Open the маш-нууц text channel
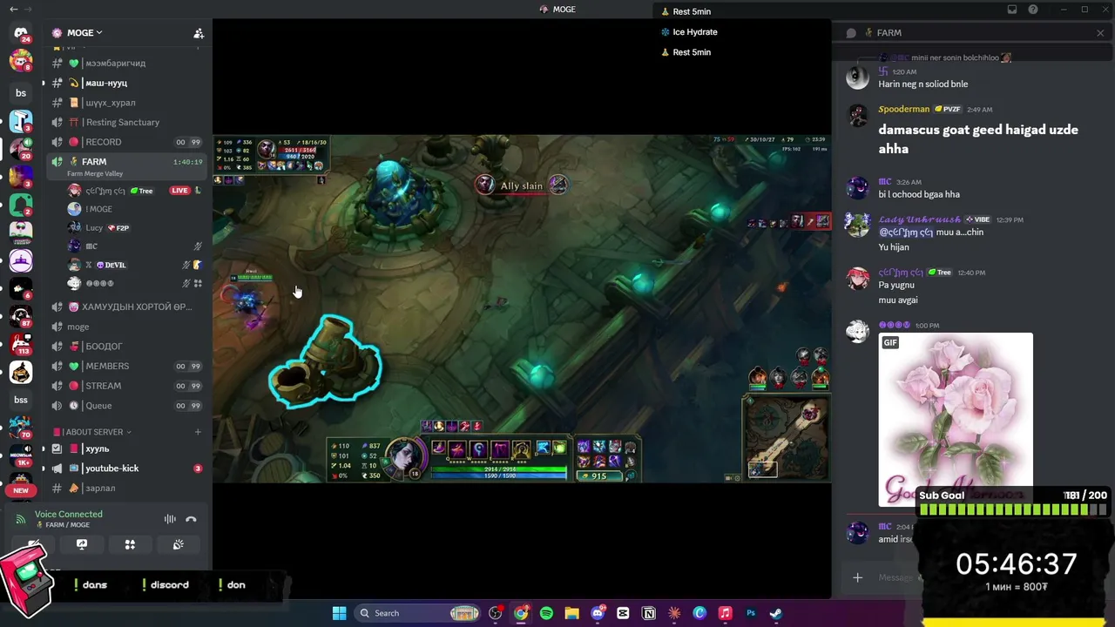The height and width of the screenshot is (627, 1115). [x=125, y=83]
